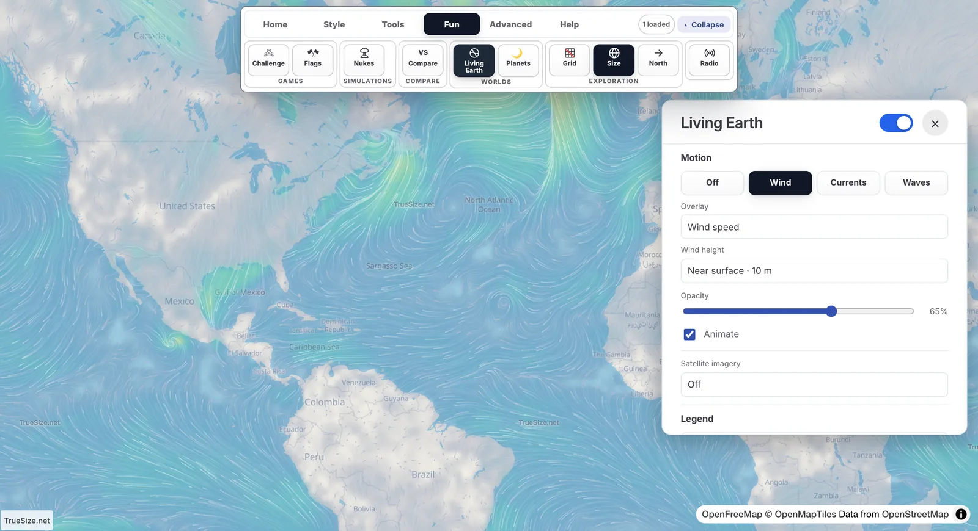Viewport: 978px width, 531px height.
Task: Click the North arrow tool
Action: click(x=658, y=59)
